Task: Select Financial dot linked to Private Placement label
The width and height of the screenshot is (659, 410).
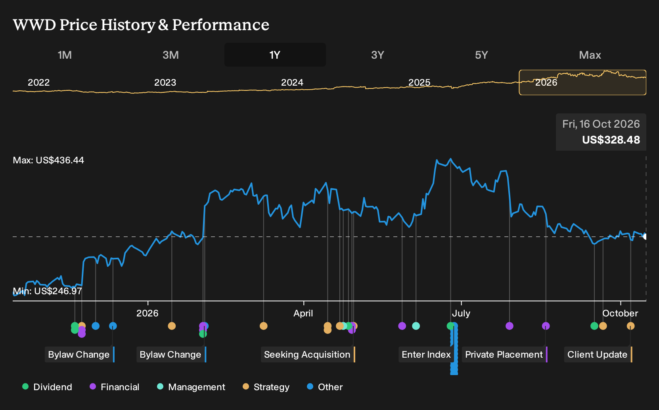Action: point(546,326)
